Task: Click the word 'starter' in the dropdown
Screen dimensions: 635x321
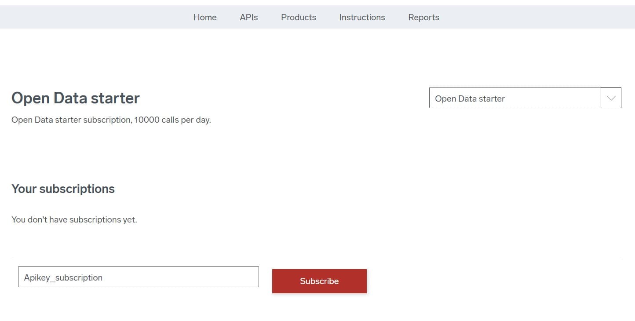Action: pos(491,98)
